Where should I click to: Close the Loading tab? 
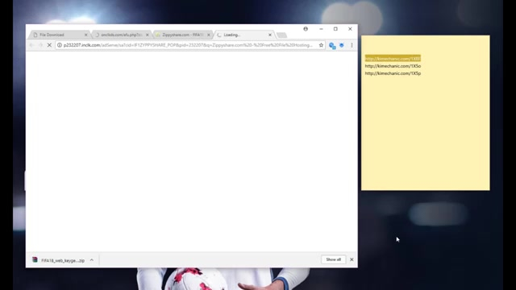[270, 35]
